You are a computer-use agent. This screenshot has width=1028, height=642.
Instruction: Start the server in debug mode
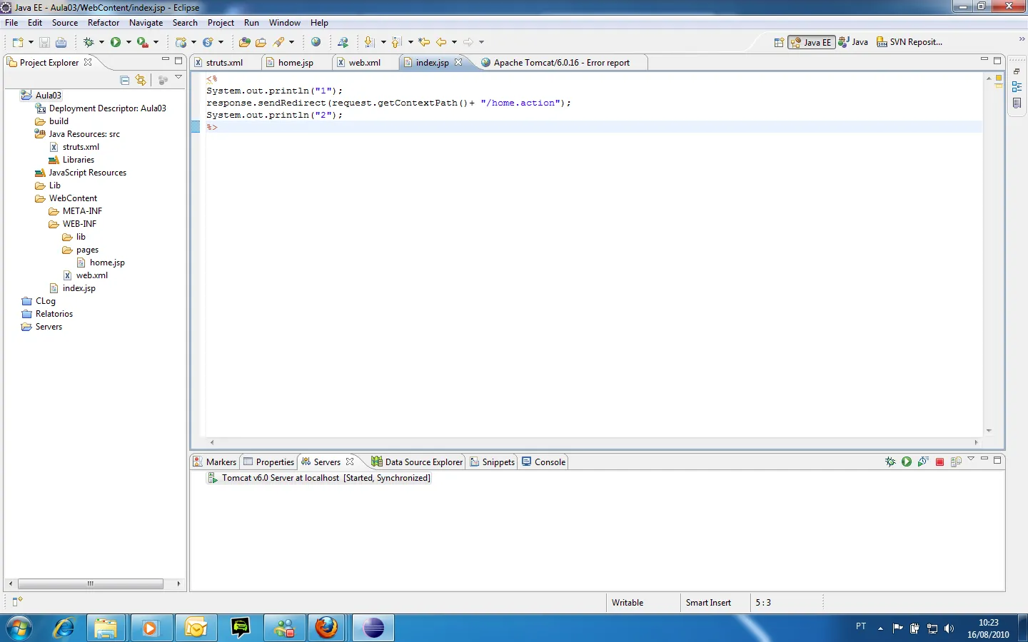pos(890,462)
